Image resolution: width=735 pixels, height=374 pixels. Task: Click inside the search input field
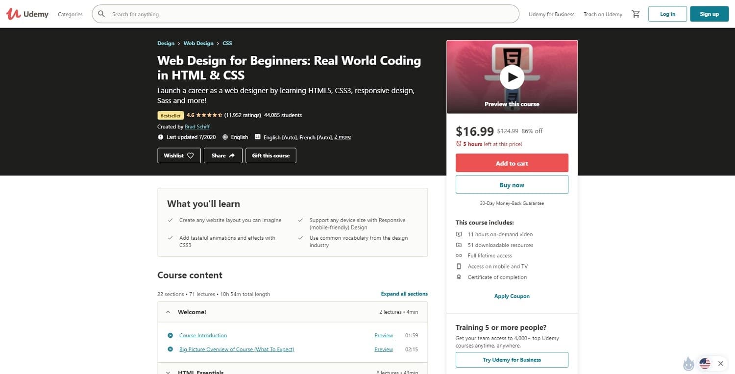[x=294, y=14]
